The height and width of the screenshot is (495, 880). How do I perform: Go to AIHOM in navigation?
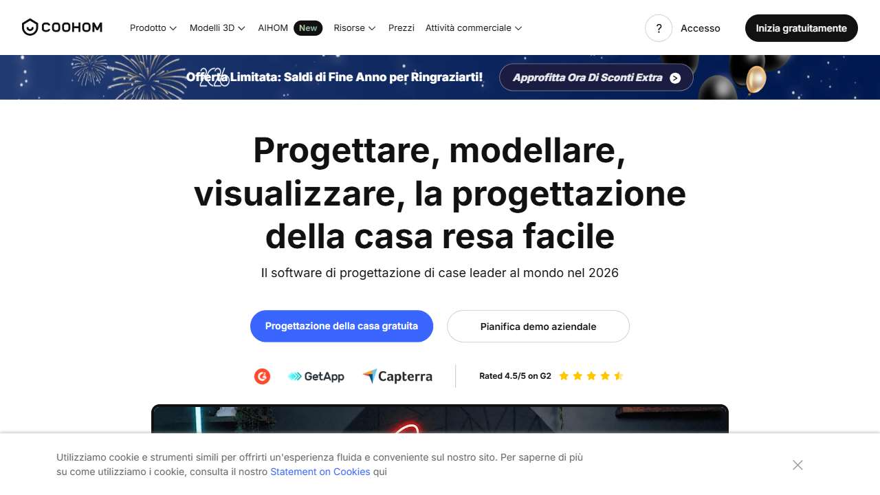(x=273, y=28)
